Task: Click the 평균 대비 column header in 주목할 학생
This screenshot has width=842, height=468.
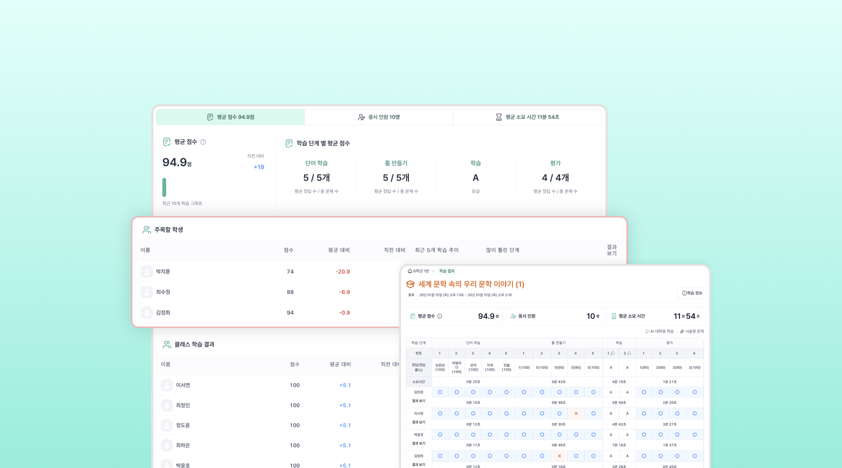Action: click(x=339, y=250)
